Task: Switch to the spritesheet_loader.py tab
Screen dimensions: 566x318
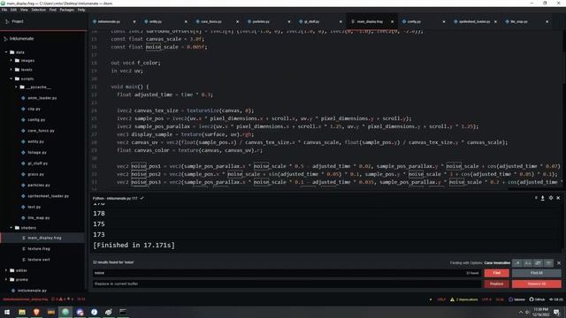Action: pyautogui.click(x=476, y=21)
